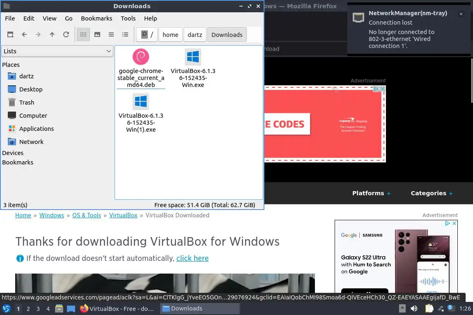Image resolution: width=473 pixels, height=315 pixels.
Task: Open the File menu
Action: coord(10,18)
